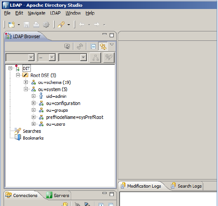The width and height of the screenshot is (218, 206).
Task: Click the Back navigation arrow
Action: [82, 25]
